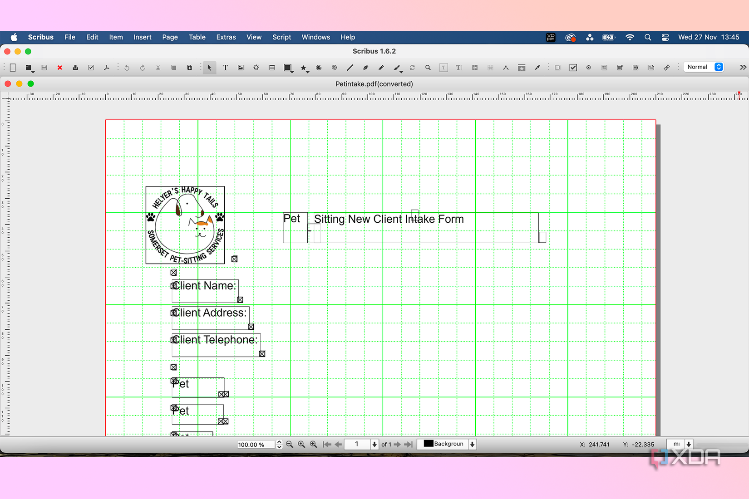Insert a PDF Push Button field
This screenshot has height=499, width=749.
(558, 67)
